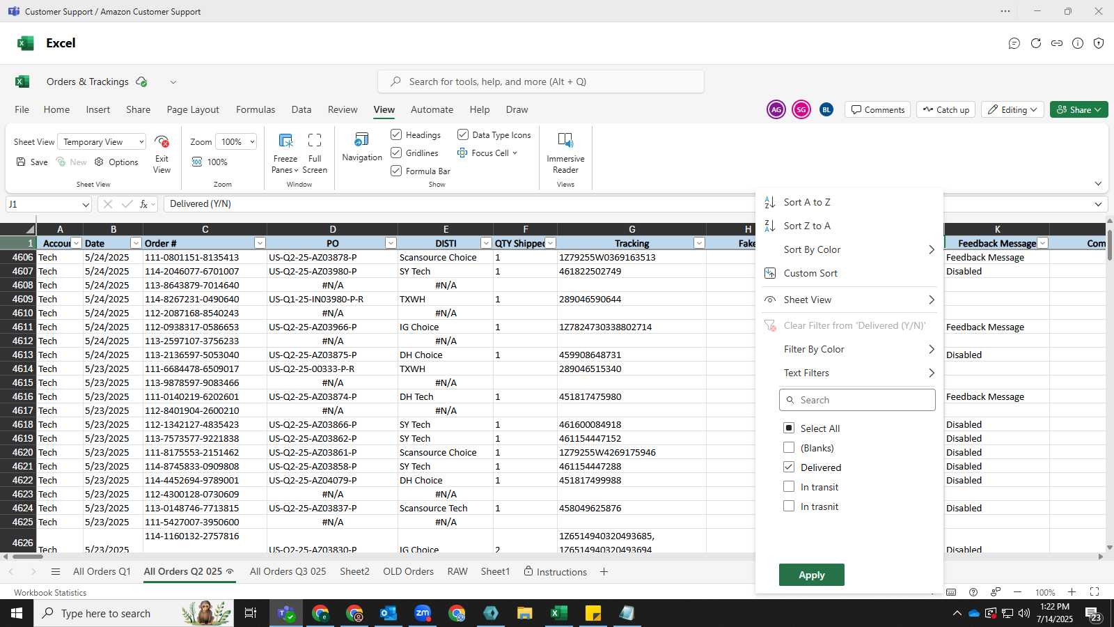Click the horizontal scrollbar thumb

coord(28,557)
